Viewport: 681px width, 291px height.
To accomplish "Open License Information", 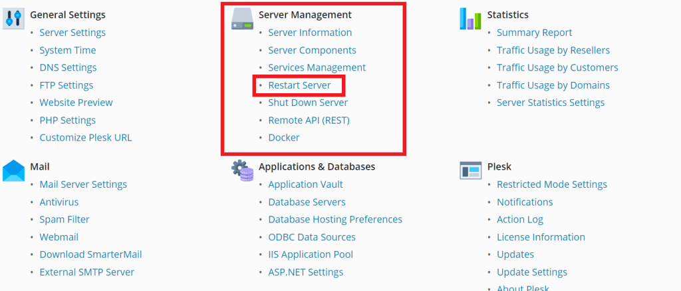I will click(x=541, y=237).
